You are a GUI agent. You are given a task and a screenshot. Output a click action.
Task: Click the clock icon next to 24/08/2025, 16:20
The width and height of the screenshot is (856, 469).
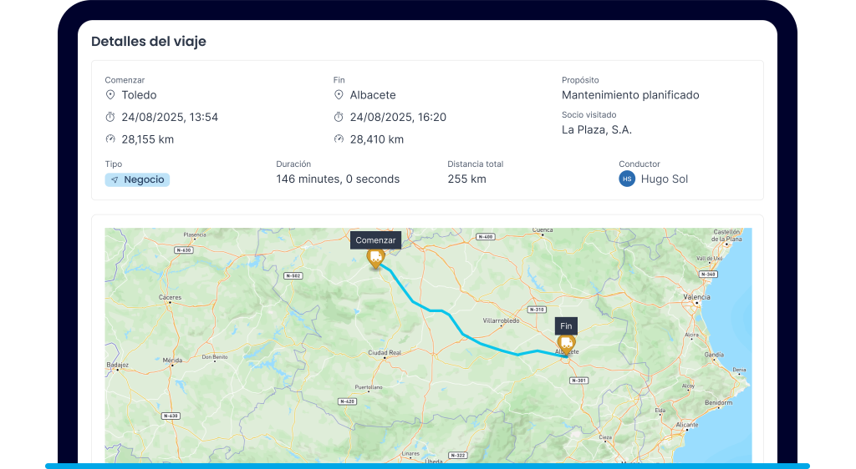(x=339, y=117)
